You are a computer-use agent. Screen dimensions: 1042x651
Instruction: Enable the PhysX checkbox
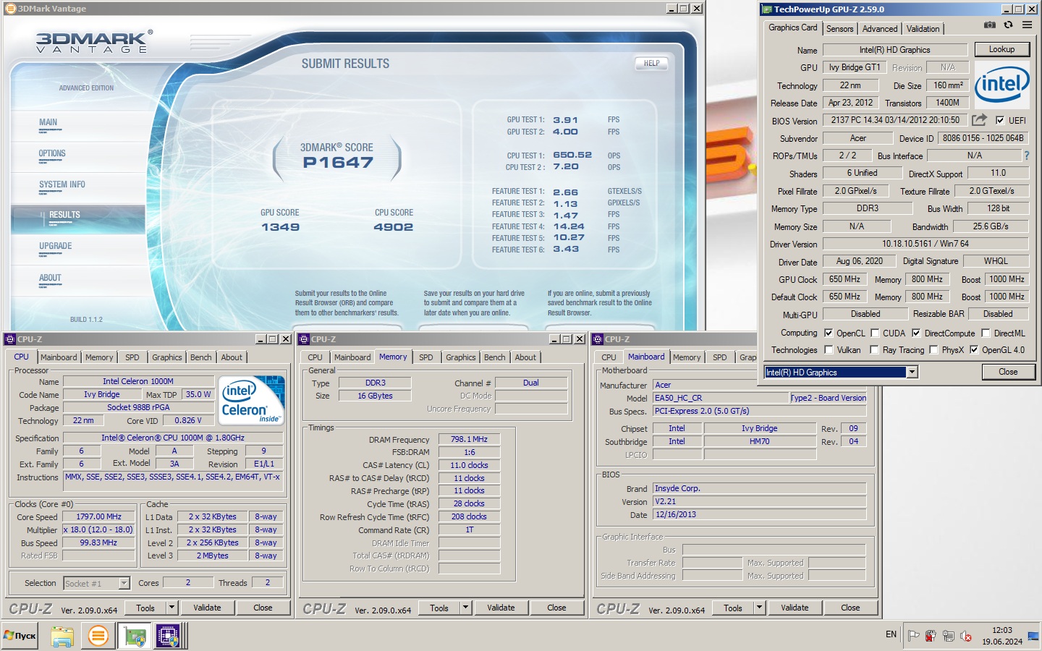pos(933,350)
